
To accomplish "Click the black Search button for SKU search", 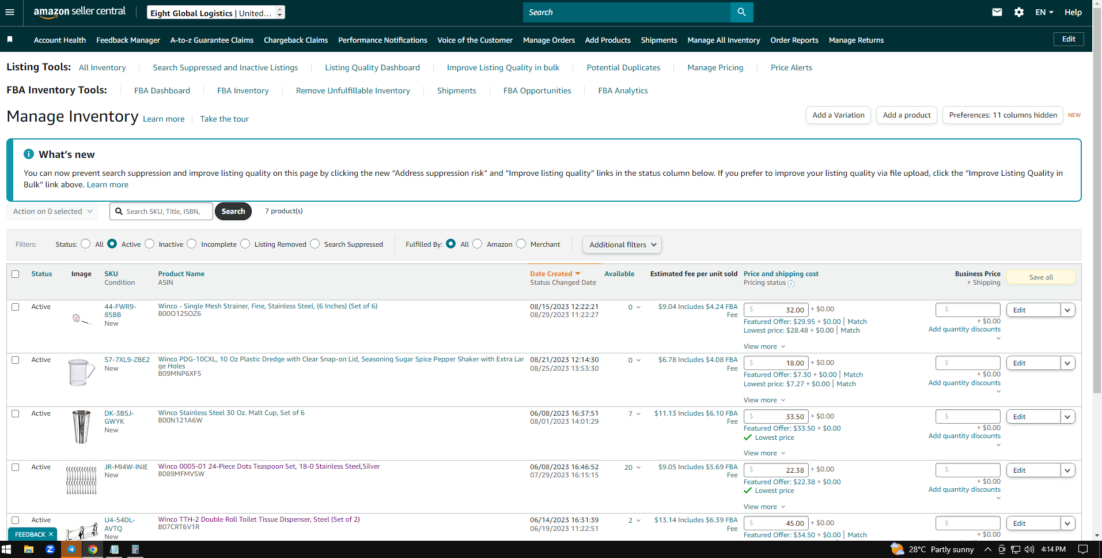I will [233, 212].
